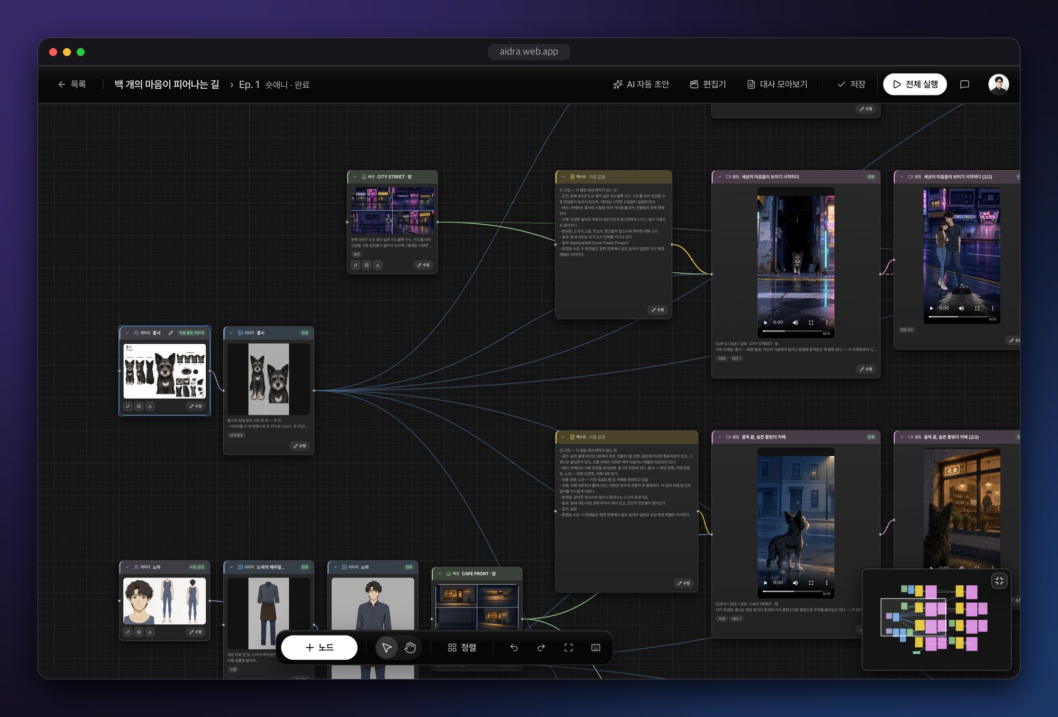Image resolution: width=1058 pixels, height=717 pixels.
Task: Collapse the CAFE FRONT · 밤 node
Action: click(440, 574)
